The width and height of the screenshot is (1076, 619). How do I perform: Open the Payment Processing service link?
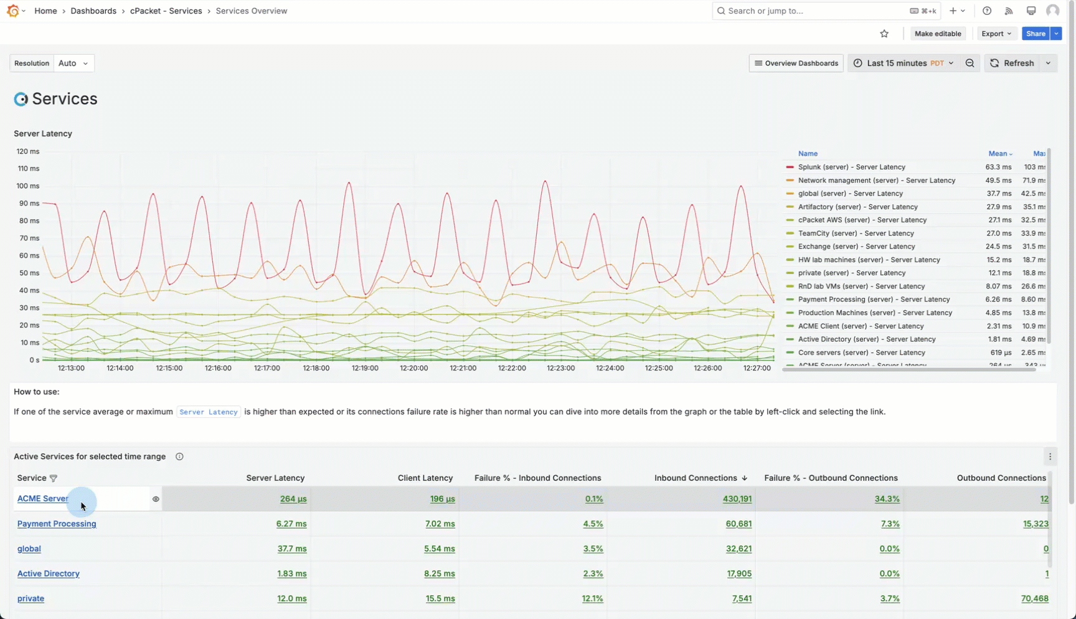tap(57, 524)
